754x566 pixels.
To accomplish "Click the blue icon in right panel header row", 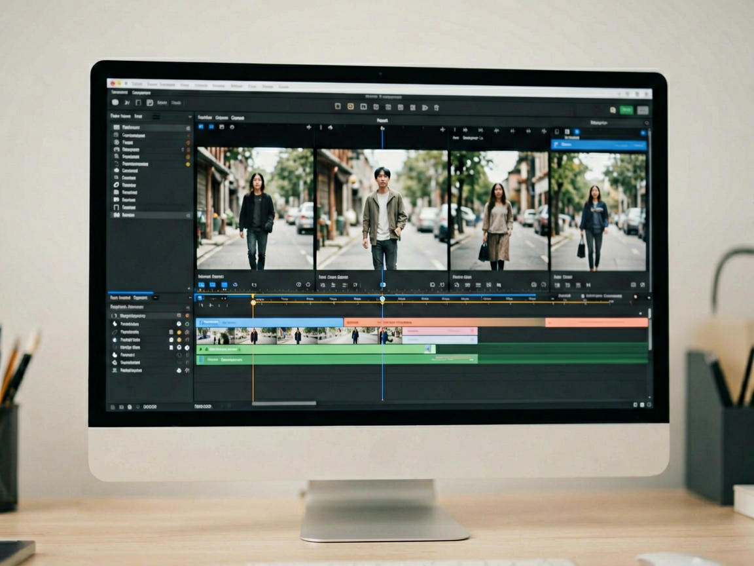I will point(577,132).
